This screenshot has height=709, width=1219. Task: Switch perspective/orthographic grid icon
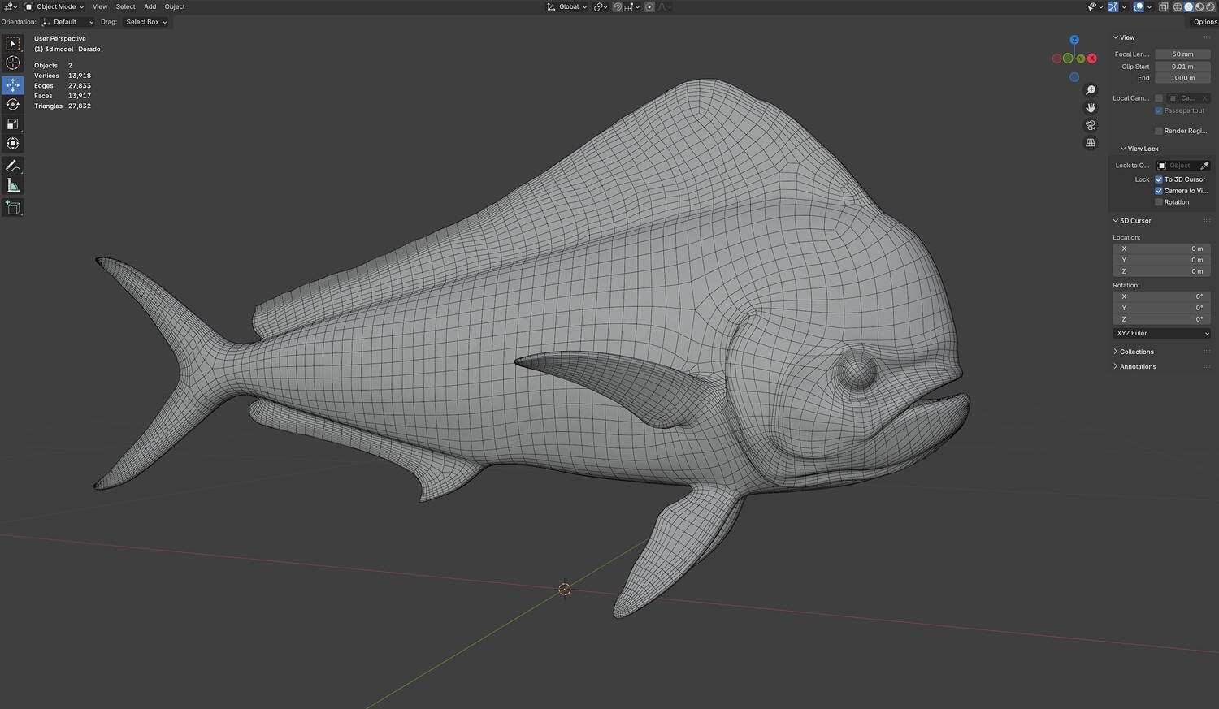(x=1091, y=143)
